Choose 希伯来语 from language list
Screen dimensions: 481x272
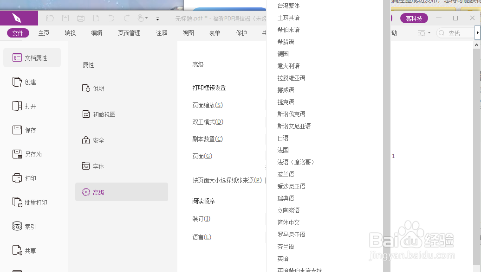(x=288, y=29)
